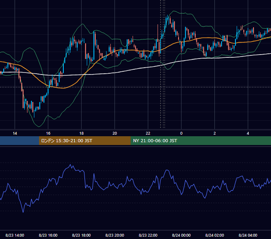
Task: Click the 8/24 02:00 date label
Action: point(215,235)
